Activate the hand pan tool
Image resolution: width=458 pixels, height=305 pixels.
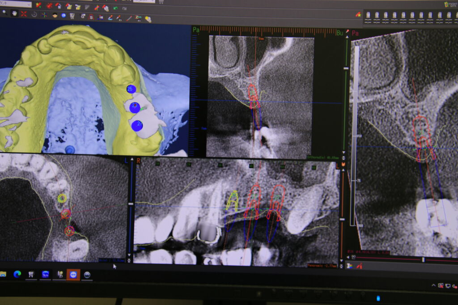click(x=14, y=13)
